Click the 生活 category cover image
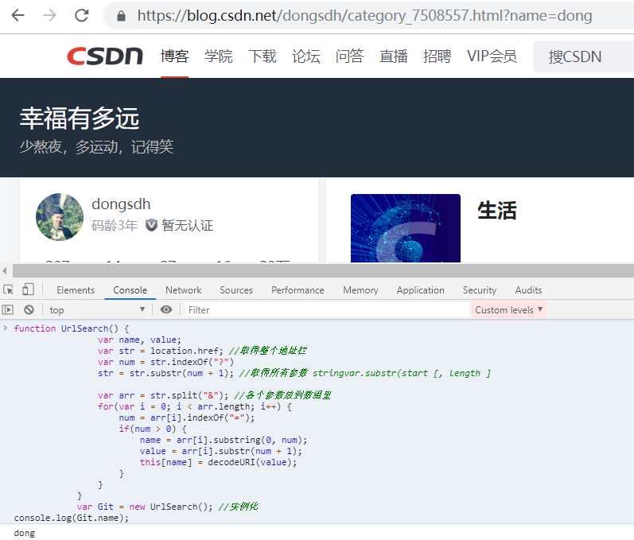The height and width of the screenshot is (540, 634). (406, 228)
